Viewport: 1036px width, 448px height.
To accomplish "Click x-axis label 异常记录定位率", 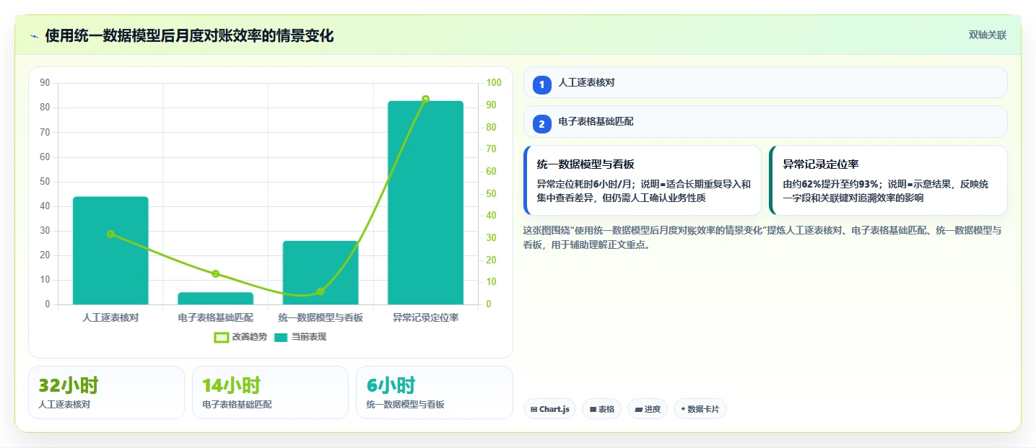I will [x=425, y=317].
